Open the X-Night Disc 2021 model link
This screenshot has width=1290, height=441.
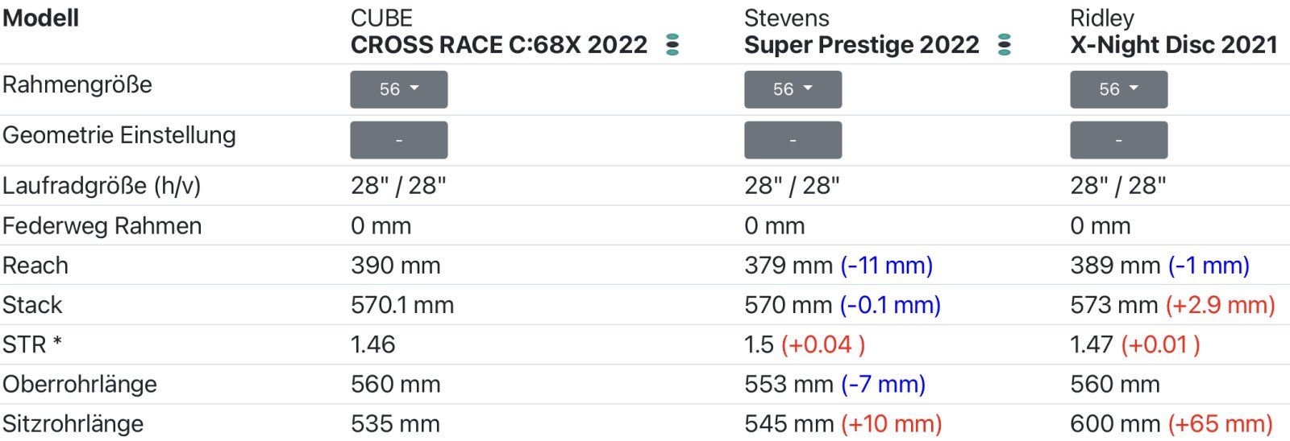coord(1173,45)
